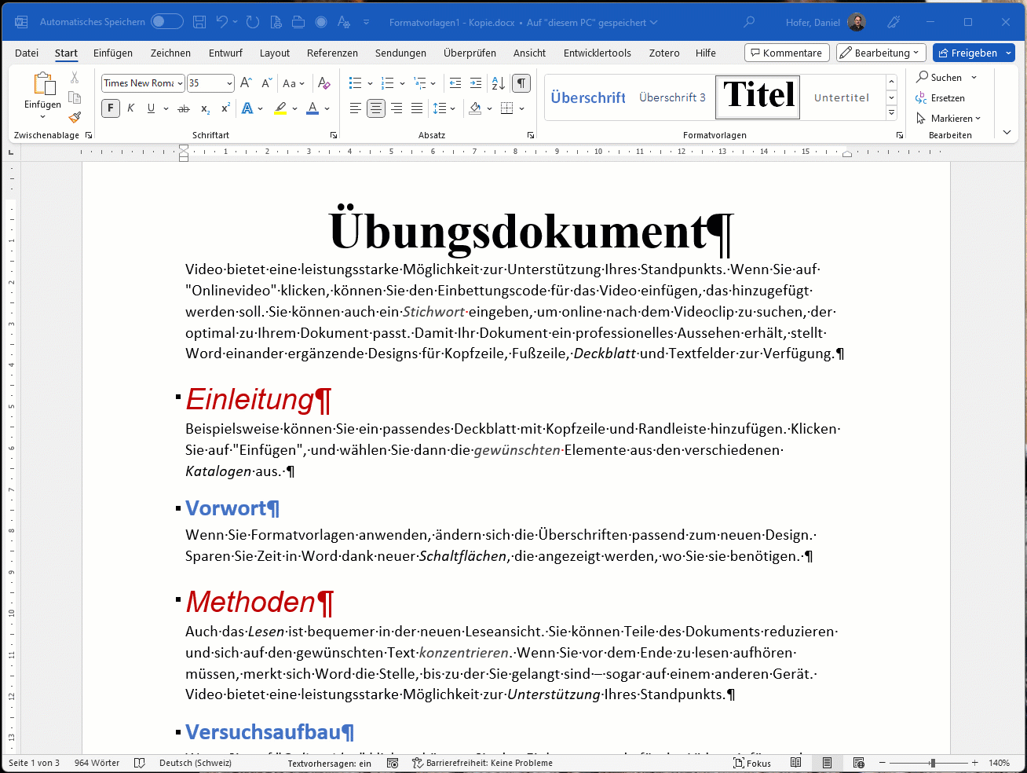Image resolution: width=1027 pixels, height=773 pixels.
Task: Click the Save disk icon in title bar
Action: click(199, 22)
